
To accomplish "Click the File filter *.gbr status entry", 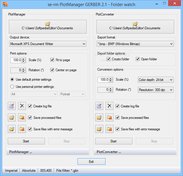I will pos(67,170).
